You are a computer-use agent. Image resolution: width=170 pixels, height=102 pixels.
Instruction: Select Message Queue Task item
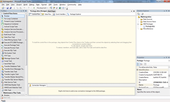pyautogui.click(x=13, y=58)
